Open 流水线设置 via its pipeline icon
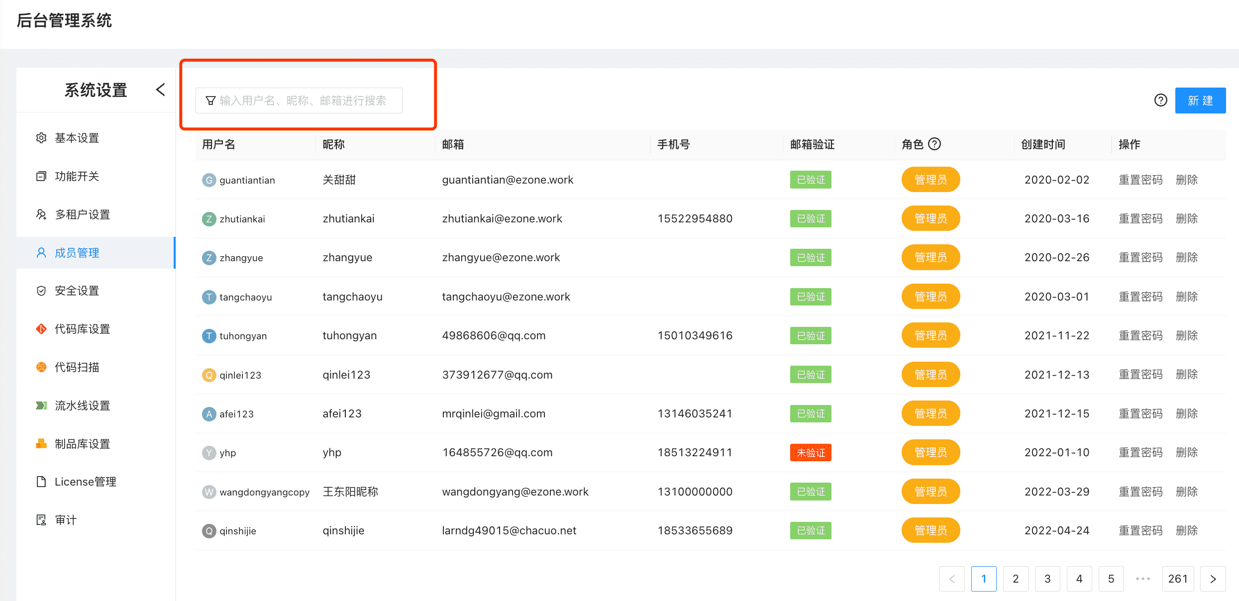The height and width of the screenshot is (601, 1239). tap(41, 405)
